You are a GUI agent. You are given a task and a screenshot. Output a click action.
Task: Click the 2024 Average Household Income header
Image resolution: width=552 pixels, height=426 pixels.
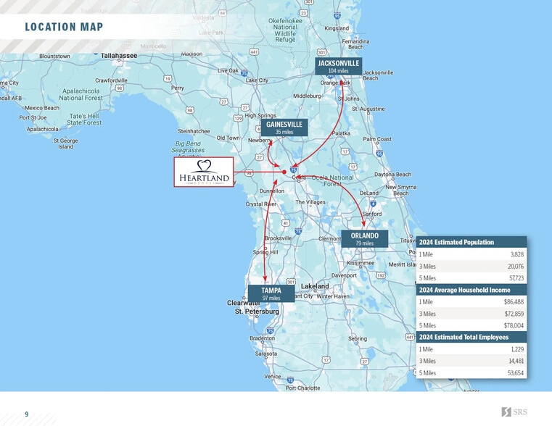[471, 290]
